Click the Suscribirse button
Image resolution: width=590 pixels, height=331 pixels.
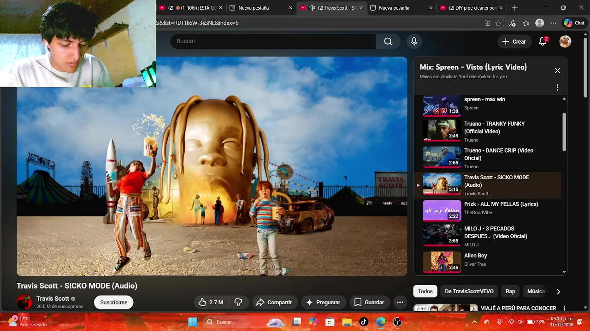[x=114, y=302]
